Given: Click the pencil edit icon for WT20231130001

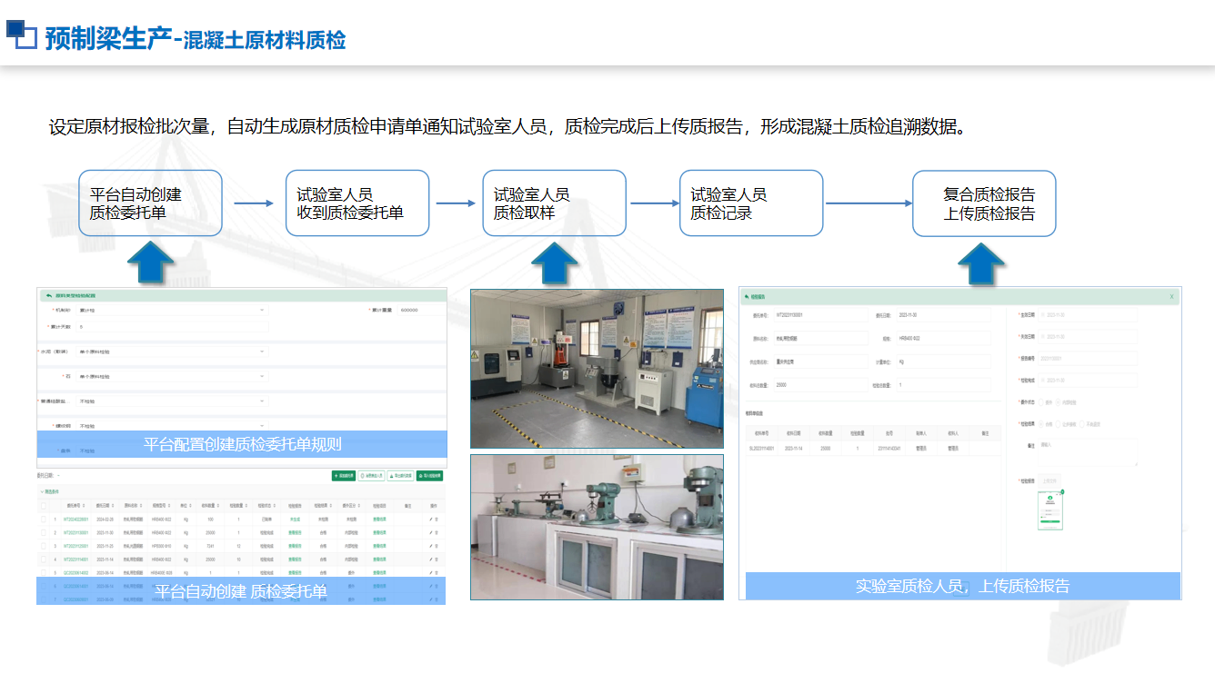Looking at the screenshot, I should pos(431,533).
